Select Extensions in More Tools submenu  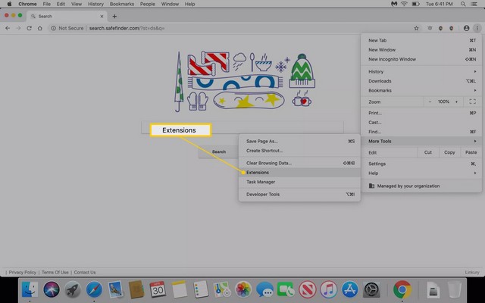coord(258,173)
